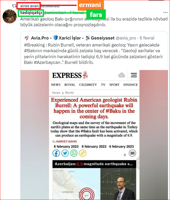Open the tədqiqatçı profile avatar

10,16
